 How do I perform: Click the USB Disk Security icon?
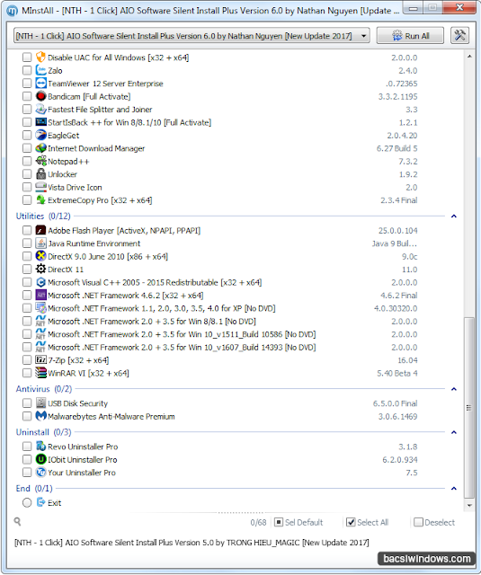40,403
